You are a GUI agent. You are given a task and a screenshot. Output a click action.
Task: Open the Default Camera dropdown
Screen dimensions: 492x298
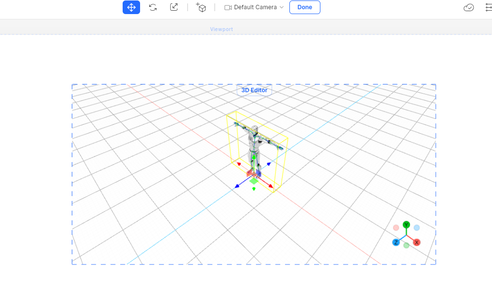(x=254, y=7)
